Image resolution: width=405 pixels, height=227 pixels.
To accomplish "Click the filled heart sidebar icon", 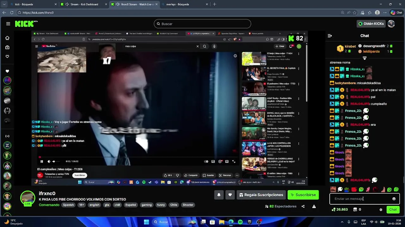I will pos(7,71).
